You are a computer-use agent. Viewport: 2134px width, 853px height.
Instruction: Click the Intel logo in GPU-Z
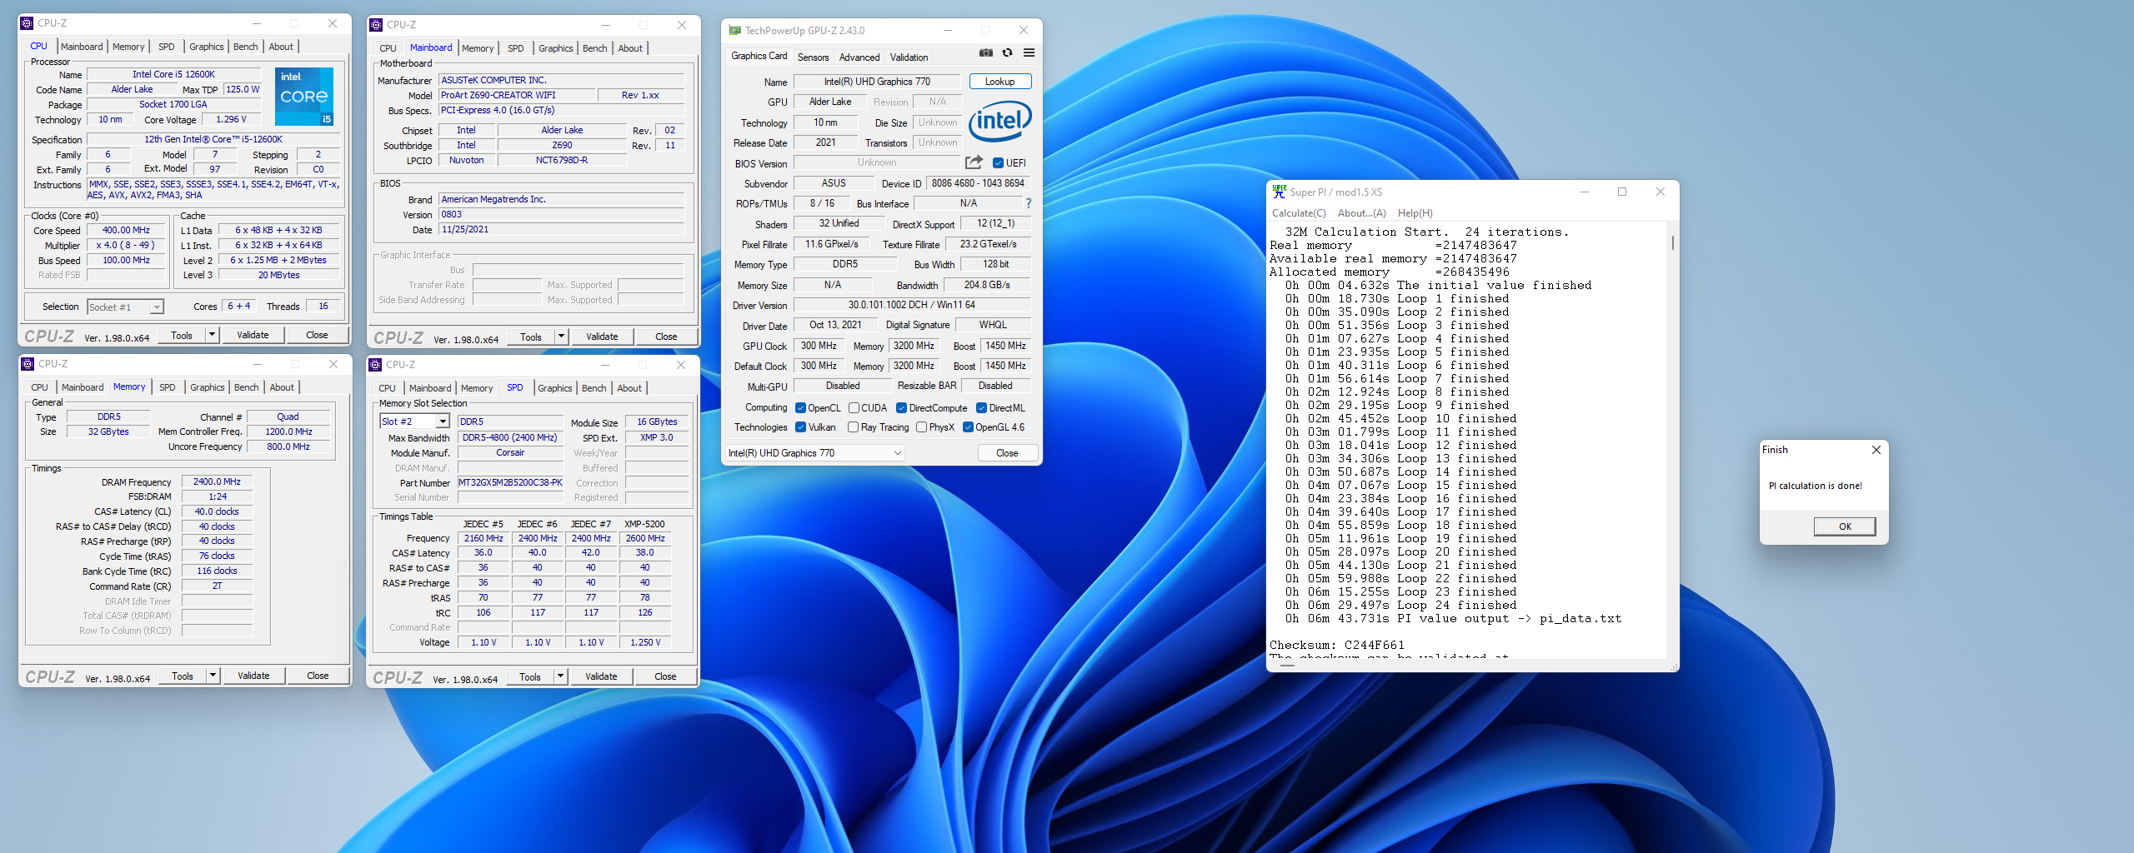tap(999, 122)
